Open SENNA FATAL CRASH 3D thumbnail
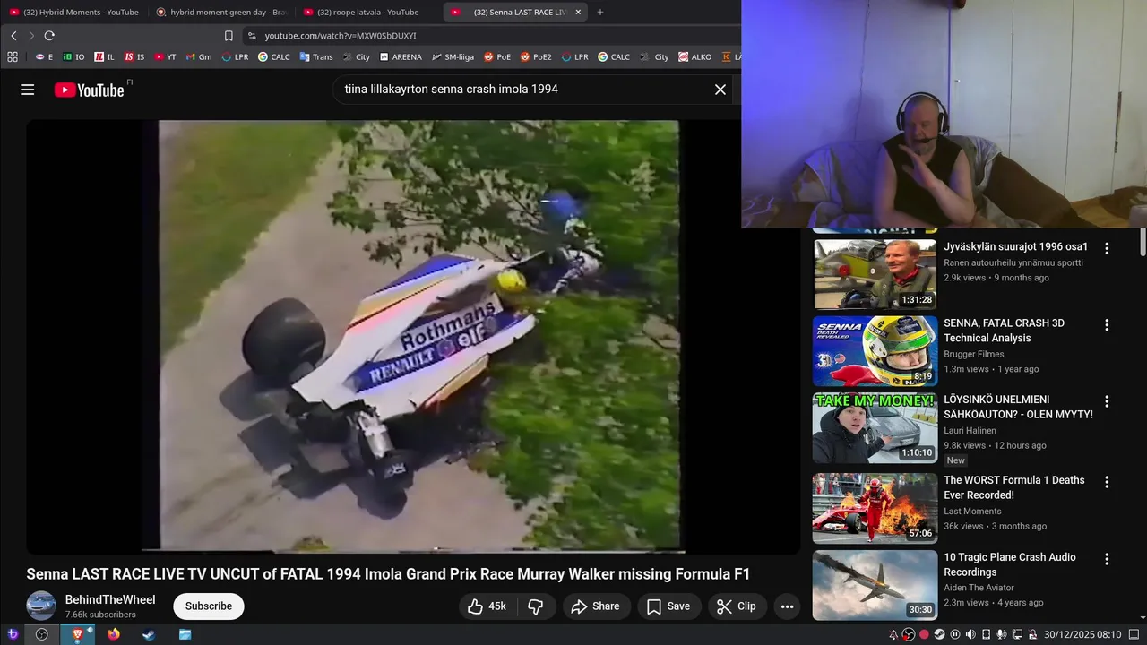 tap(875, 351)
